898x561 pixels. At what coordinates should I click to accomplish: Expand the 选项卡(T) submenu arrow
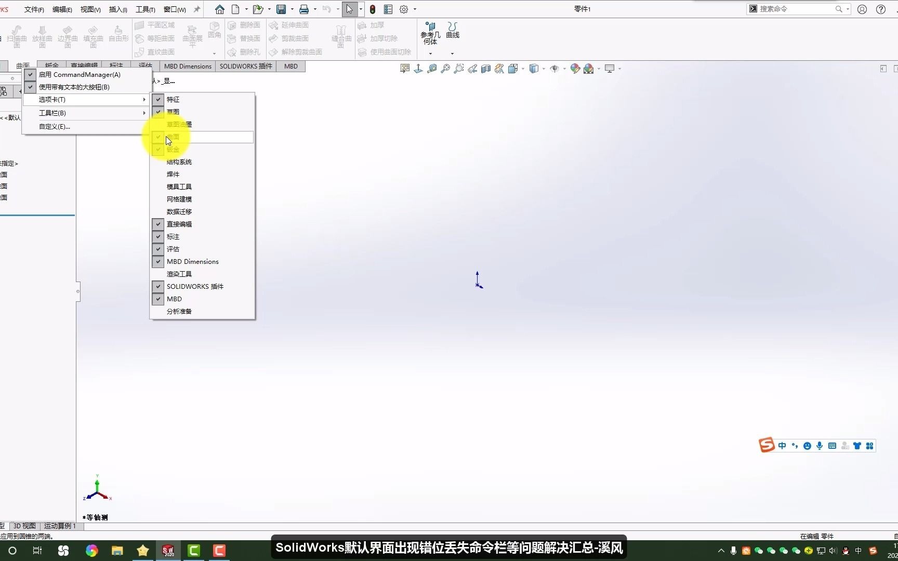(x=144, y=99)
